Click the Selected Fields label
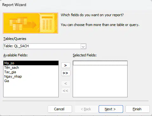The height and width of the screenshot is (116, 152). tap(85, 55)
